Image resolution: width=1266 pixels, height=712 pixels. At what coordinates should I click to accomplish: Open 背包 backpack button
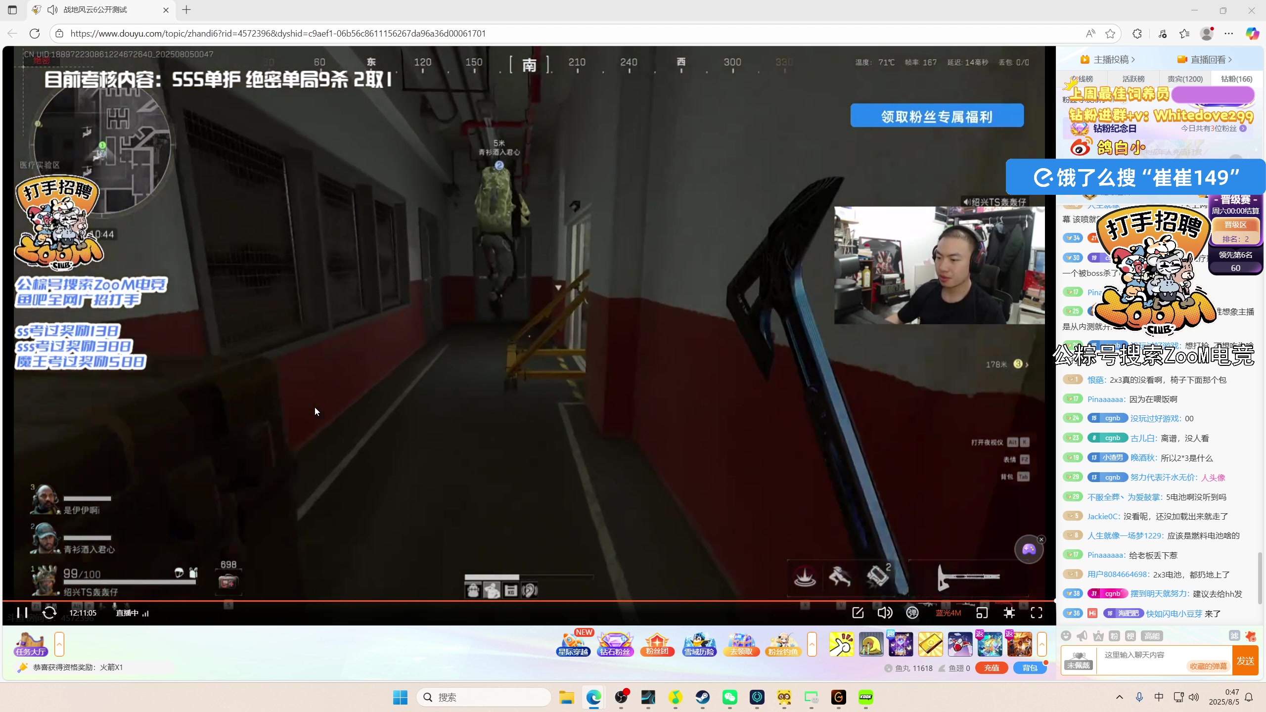(1030, 668)
